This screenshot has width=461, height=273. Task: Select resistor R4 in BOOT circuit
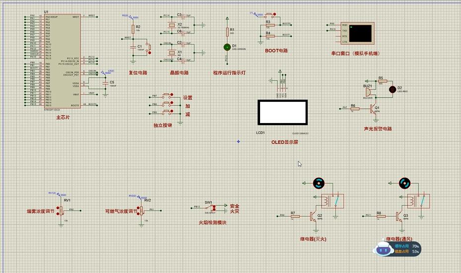(x=270, y=36)
